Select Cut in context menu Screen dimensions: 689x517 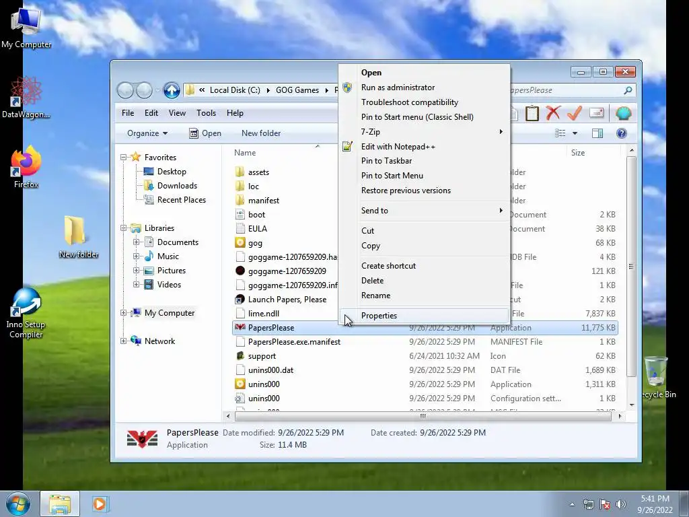coord(424,231)
